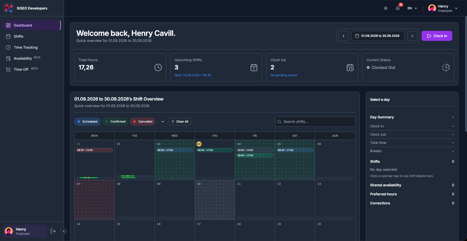This screenshot has height=241, width=467.
Task: Click the Total Hours clock icon
Action: coord(158,67)
